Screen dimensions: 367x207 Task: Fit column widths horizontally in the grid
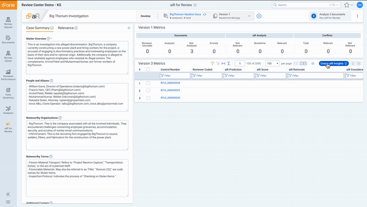point(223,63)
